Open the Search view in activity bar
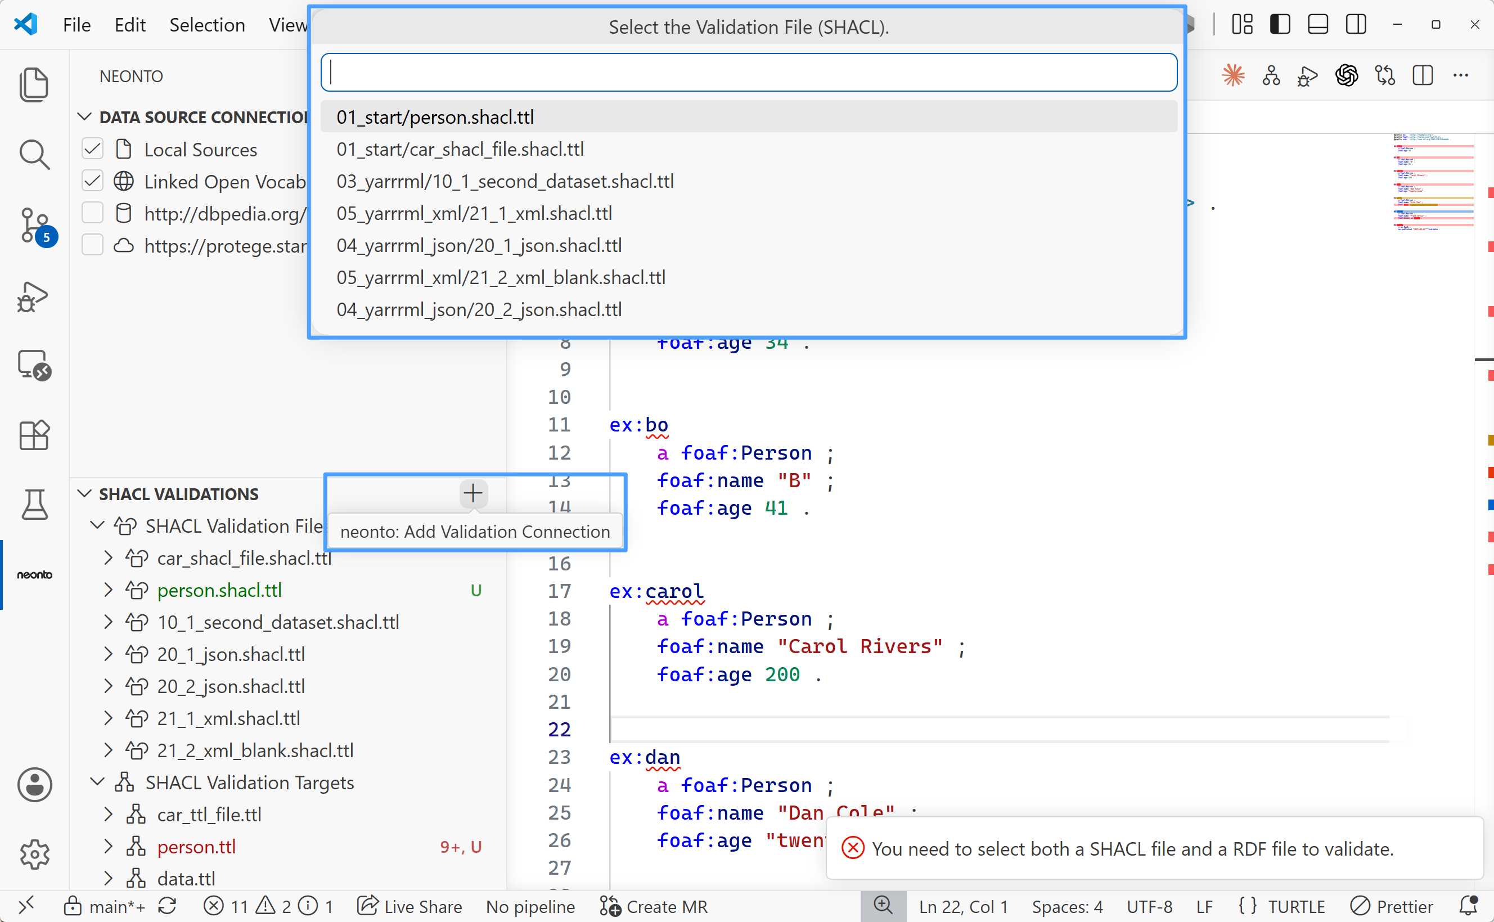The width and height of the screenshot is (1494, 922). click(x=34, y=154)
